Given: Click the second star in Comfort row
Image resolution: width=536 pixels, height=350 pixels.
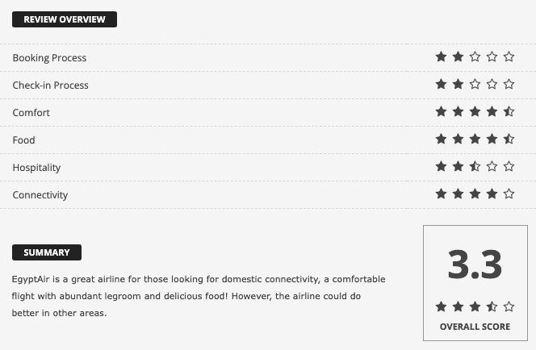Looking at the screenshot, I should tap(458, 111).
